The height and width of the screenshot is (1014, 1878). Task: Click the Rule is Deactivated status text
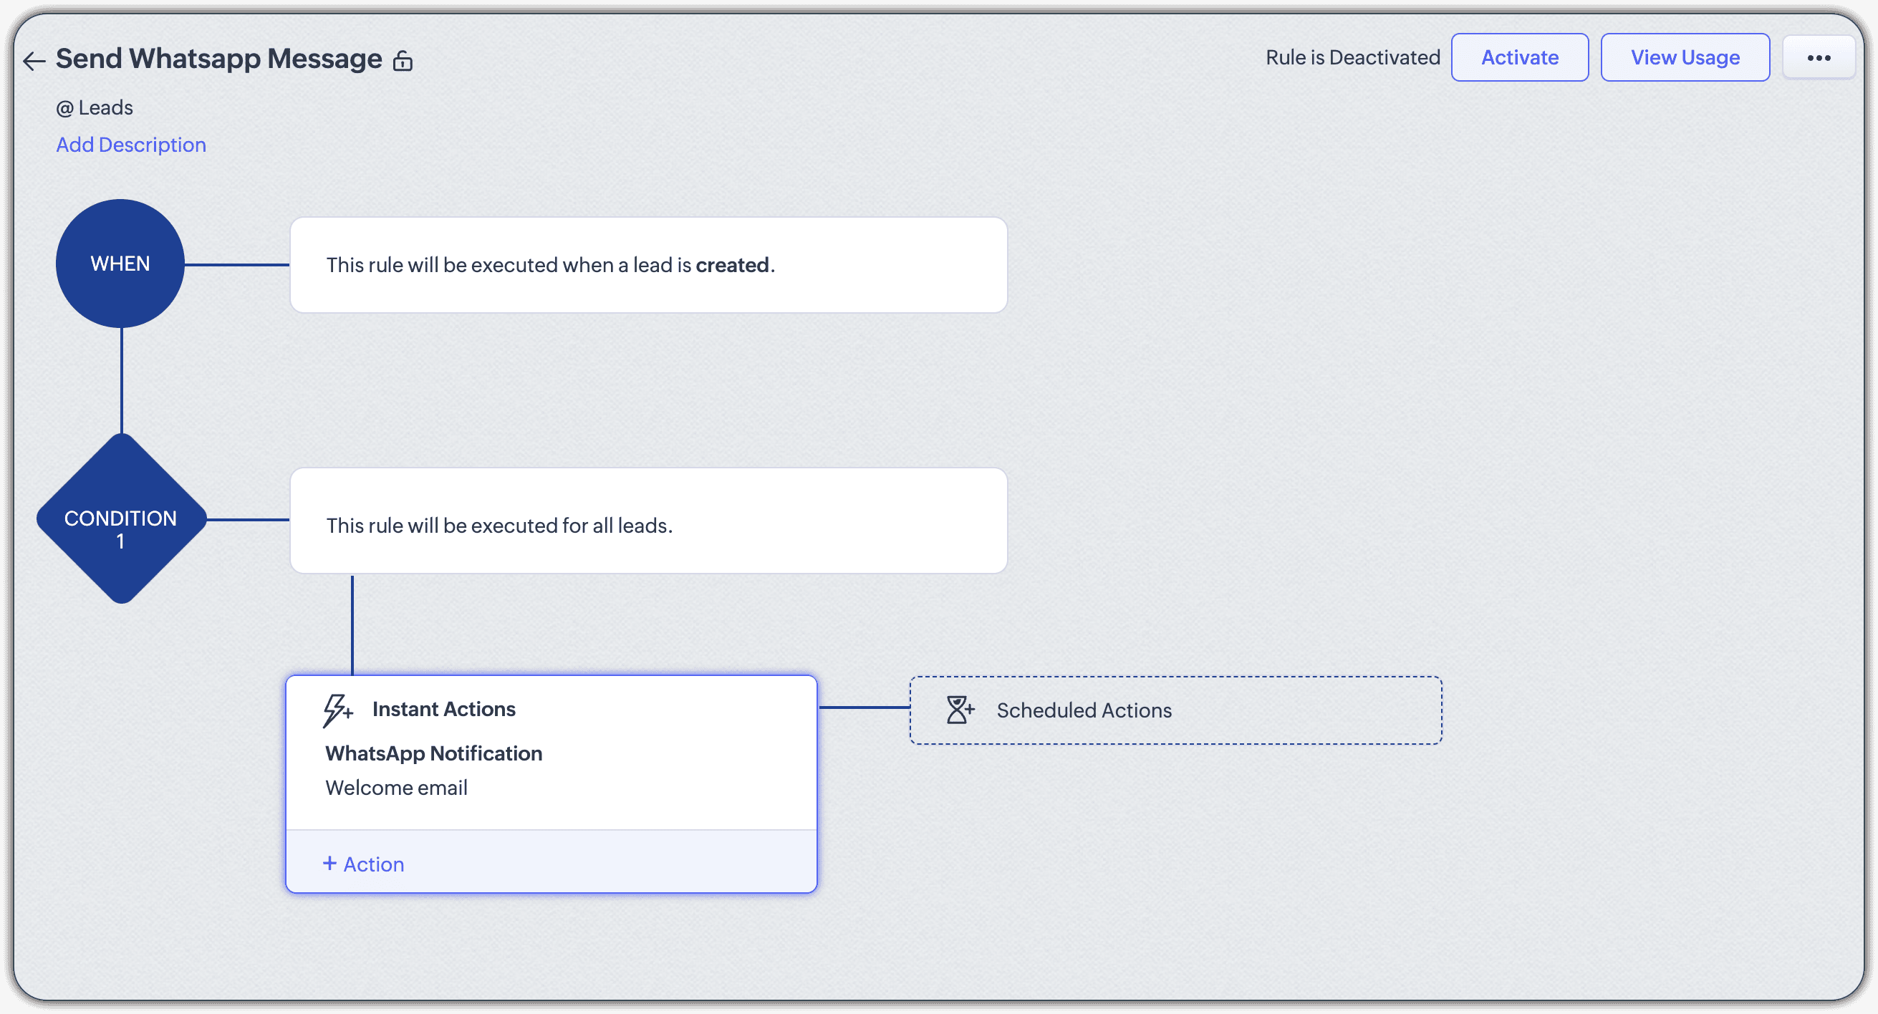1352,57
